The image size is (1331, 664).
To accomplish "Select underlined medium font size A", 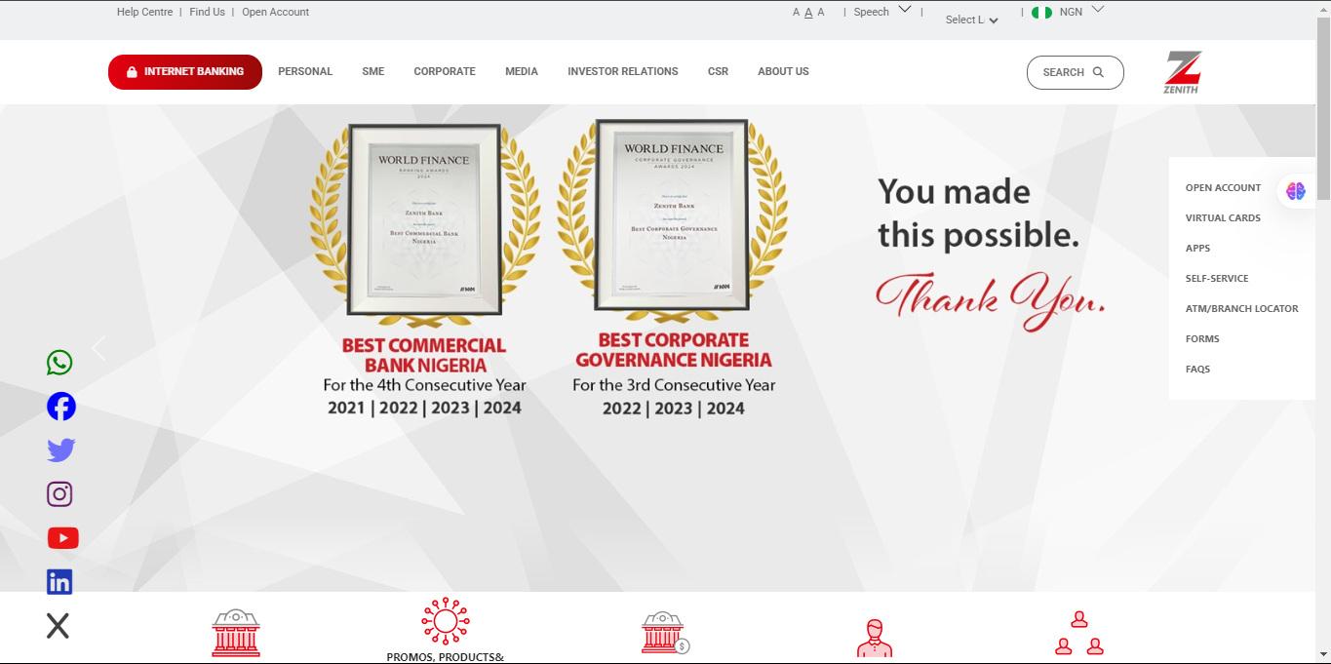I will (x=808, y=13).
